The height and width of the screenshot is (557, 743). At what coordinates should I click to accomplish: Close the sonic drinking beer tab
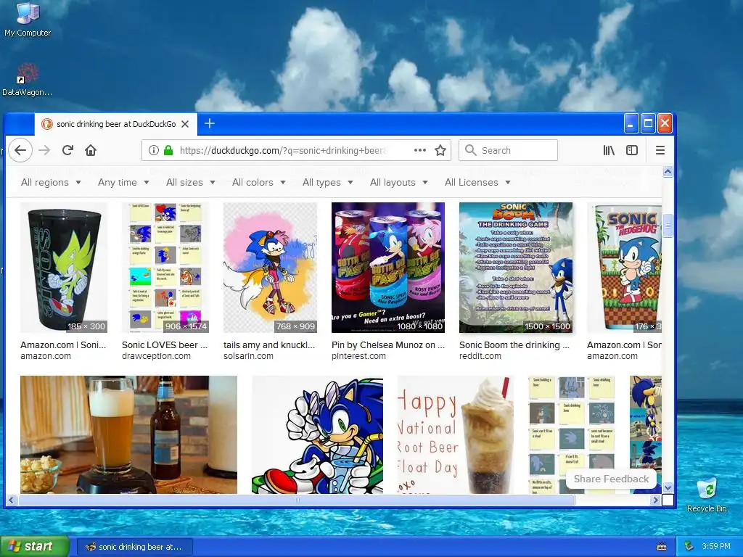coord(185,124)
